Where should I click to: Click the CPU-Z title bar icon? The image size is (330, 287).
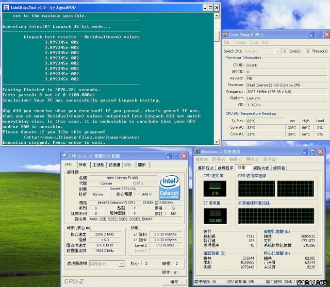point(65,156)
